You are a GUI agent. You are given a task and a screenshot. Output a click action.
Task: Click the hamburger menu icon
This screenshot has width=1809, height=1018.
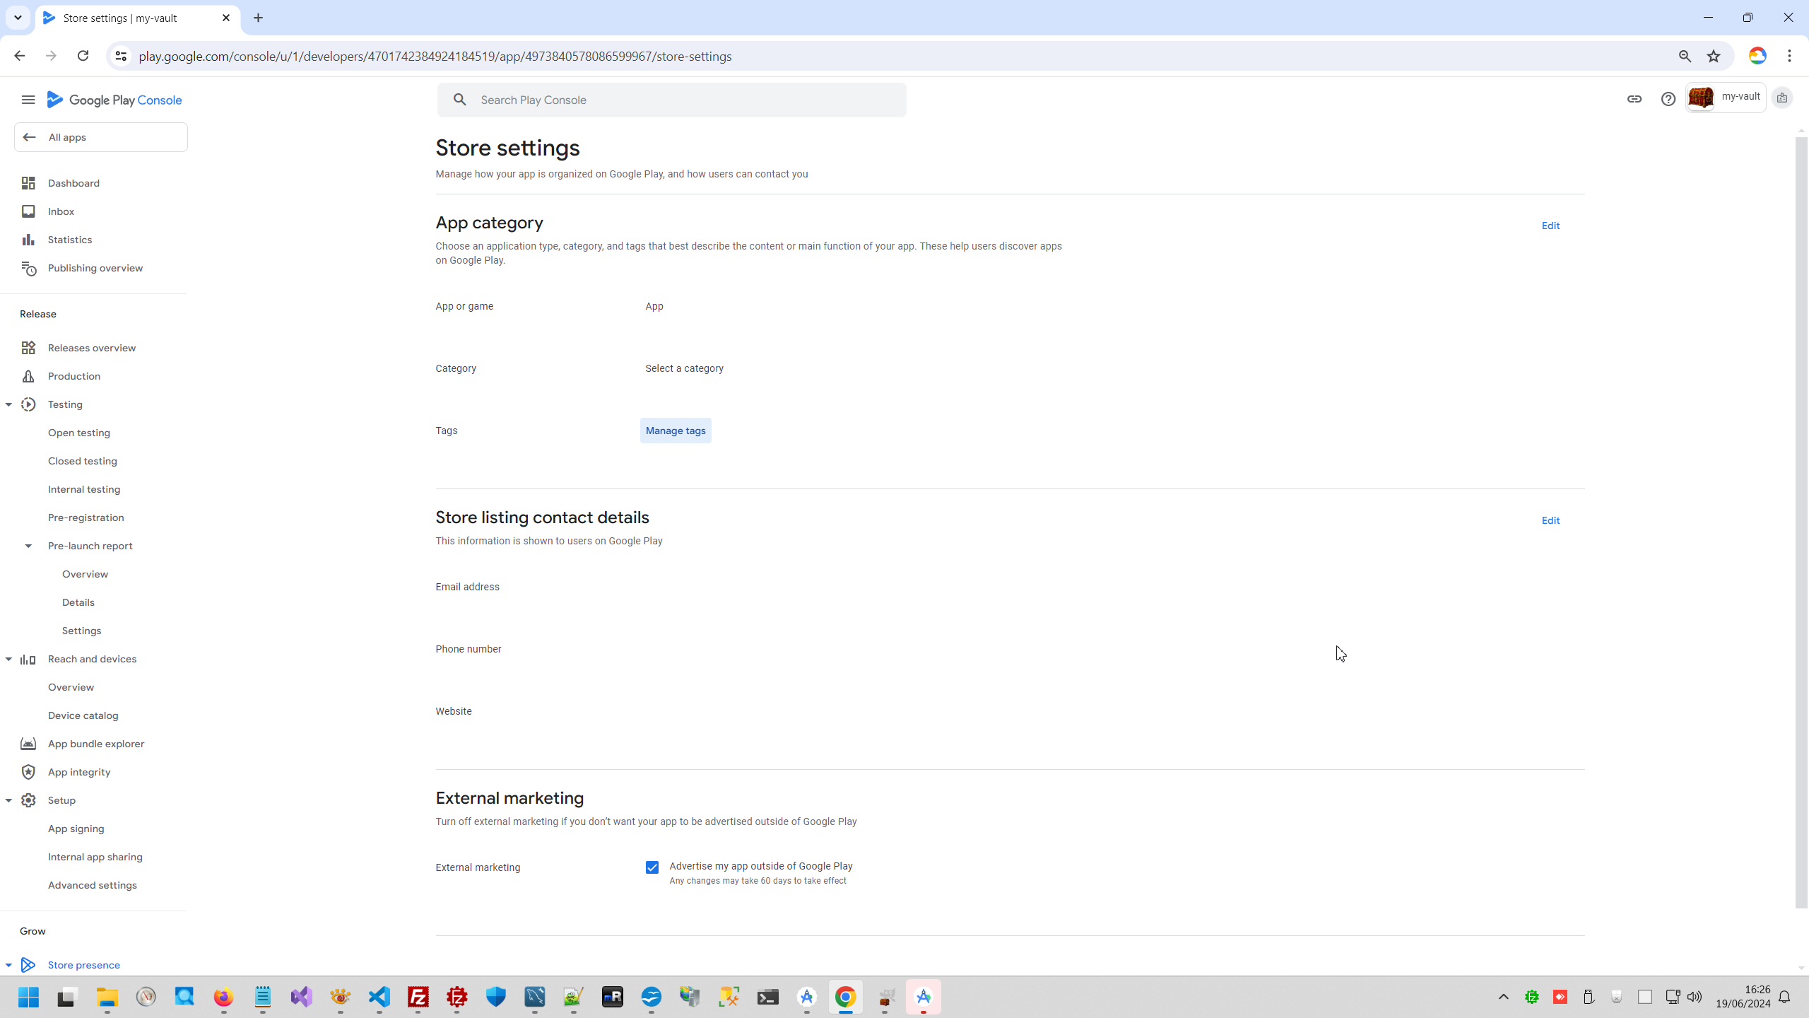28,100
